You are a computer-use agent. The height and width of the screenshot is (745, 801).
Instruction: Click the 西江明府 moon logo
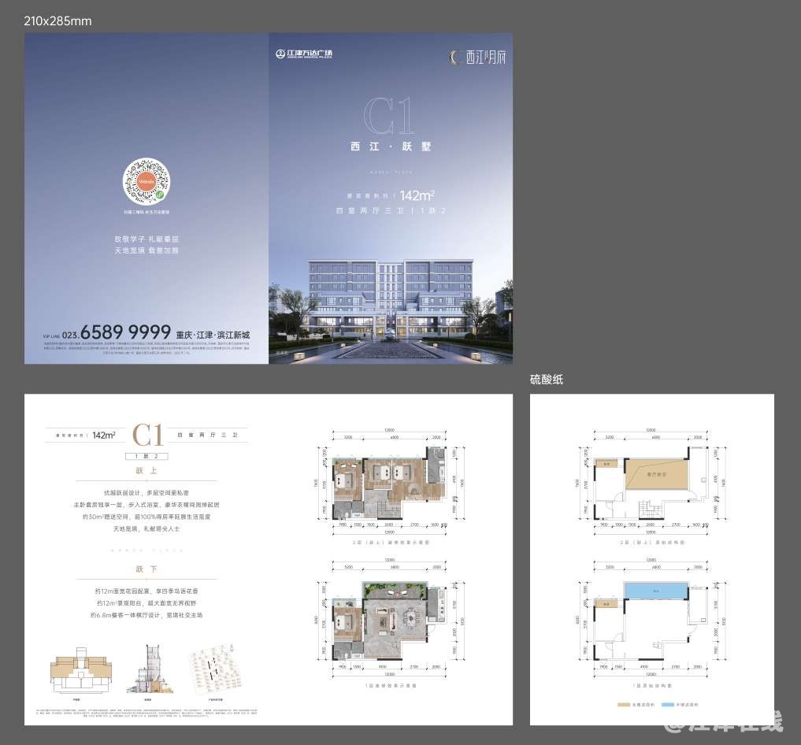477,57
